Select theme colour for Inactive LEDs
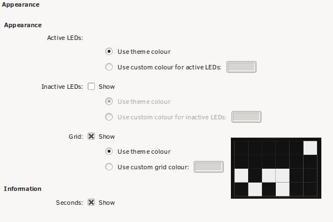The width and height of the screenshot is (333, 222). (x=109, y=102)
